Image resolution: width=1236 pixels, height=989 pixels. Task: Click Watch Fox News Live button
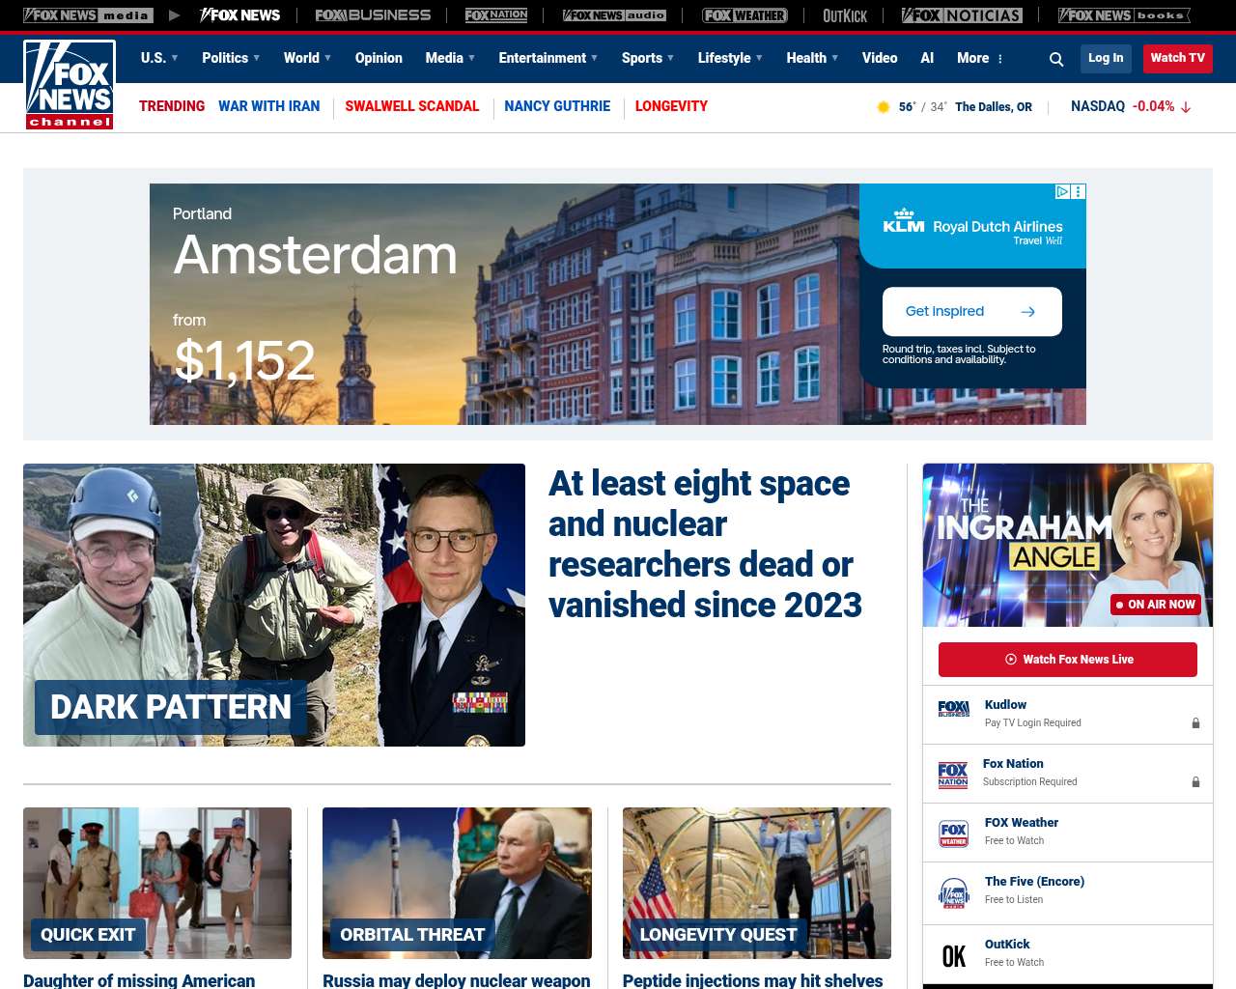(1068, 660)
